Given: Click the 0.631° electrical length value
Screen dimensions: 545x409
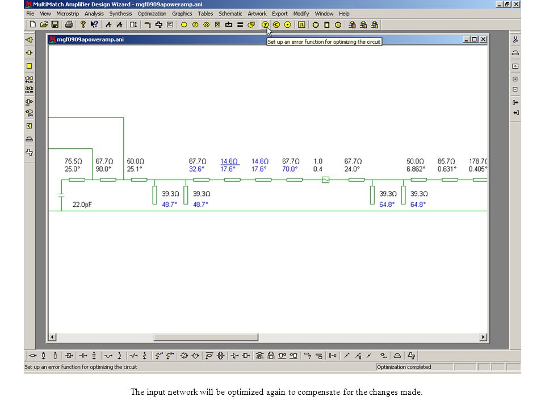Looking at the screenshot, I should pyautogui.click(x=447, y=169).
